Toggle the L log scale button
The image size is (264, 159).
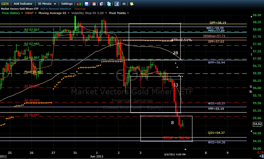click(263, 156)
